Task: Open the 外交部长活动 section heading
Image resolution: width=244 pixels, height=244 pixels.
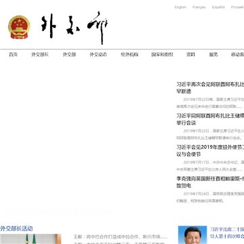Action: tap(16, 228)
